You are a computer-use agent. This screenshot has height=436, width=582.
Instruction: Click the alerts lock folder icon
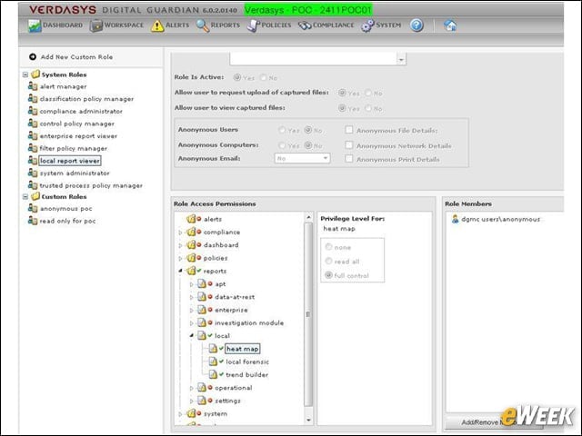(191, 219)
